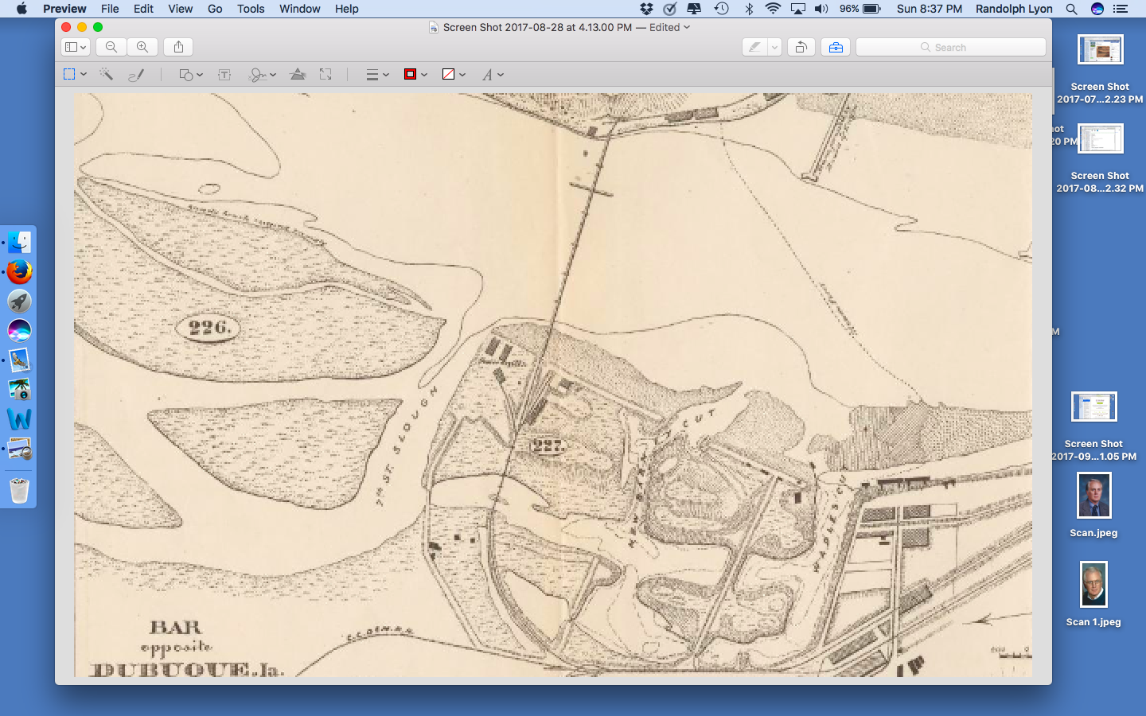This screenshot has width=1146, height=716.
Task: Open the Edit menu
Action: (143, 9)
